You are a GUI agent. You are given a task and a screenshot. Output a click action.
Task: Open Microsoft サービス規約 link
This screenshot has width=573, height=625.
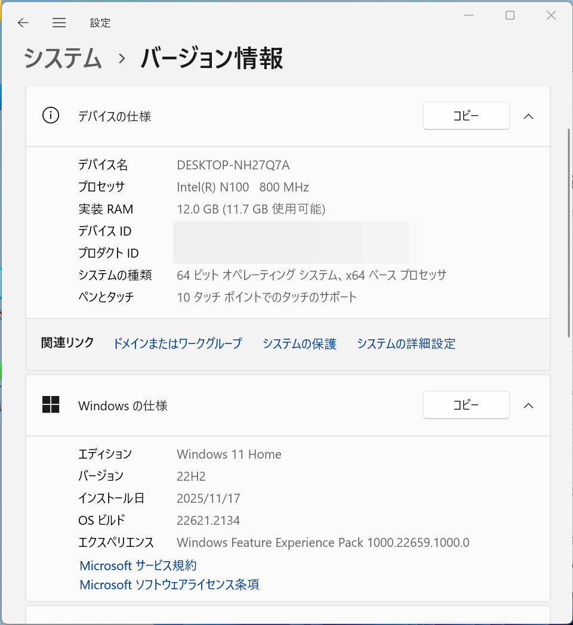tap(138, 565)
